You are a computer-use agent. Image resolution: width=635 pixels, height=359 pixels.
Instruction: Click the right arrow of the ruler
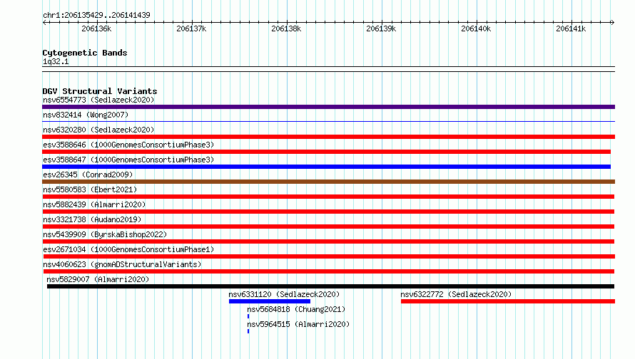click(612, 22)
